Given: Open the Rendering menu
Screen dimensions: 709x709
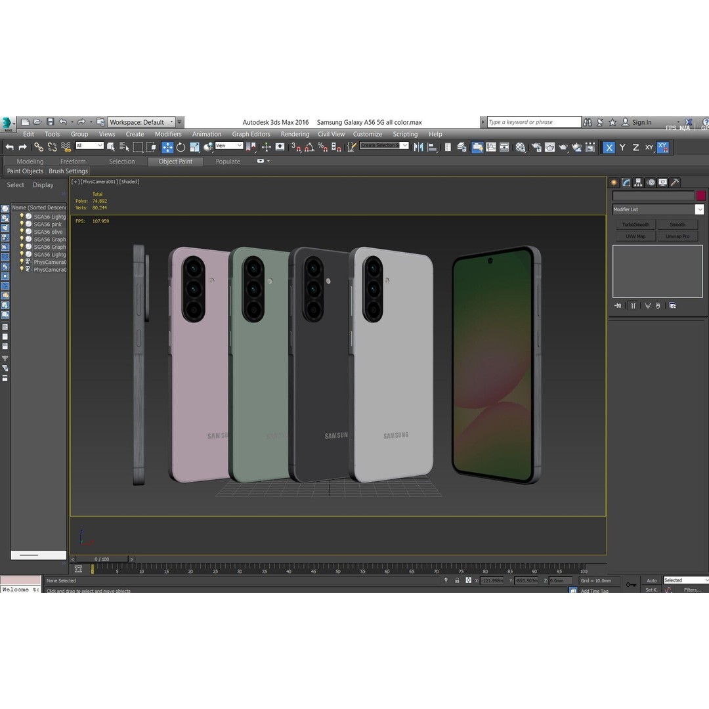Looking at the screenshot, I should [295, 135].
